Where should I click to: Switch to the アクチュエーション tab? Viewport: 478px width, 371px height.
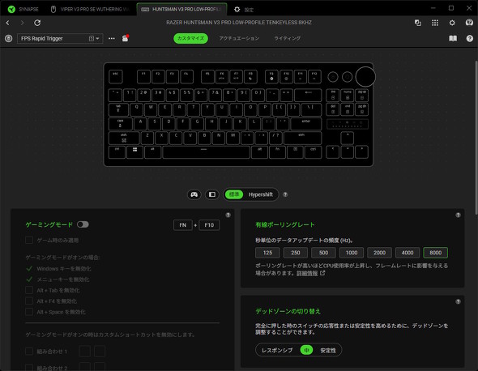[x=239, y=38]
